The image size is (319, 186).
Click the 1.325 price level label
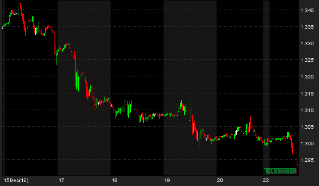pos(307,60)
